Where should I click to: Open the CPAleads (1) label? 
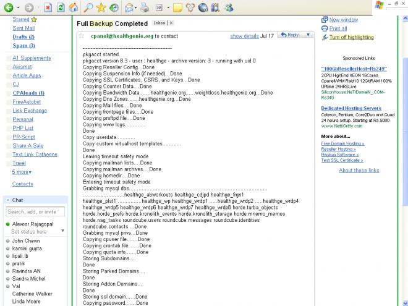point(28,93)
